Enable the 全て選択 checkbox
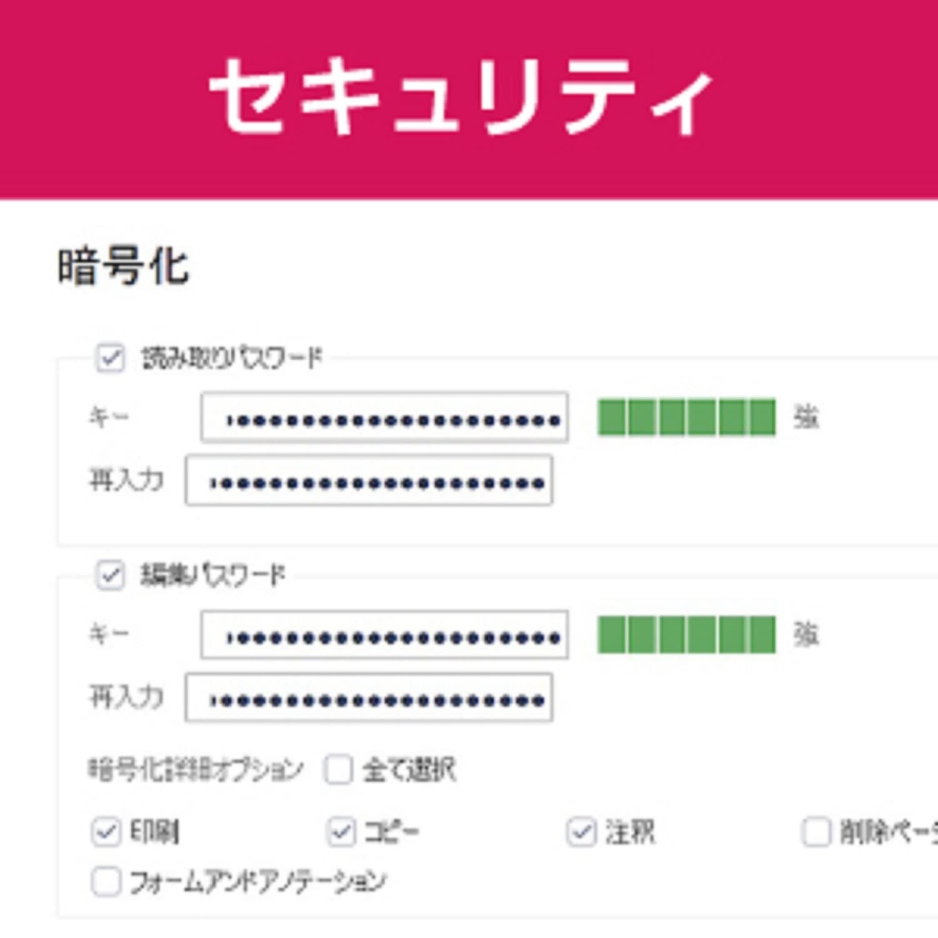 pos(339,769)
